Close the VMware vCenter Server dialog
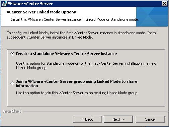This screenshot has width=169, height=127. tap(165, 4)
